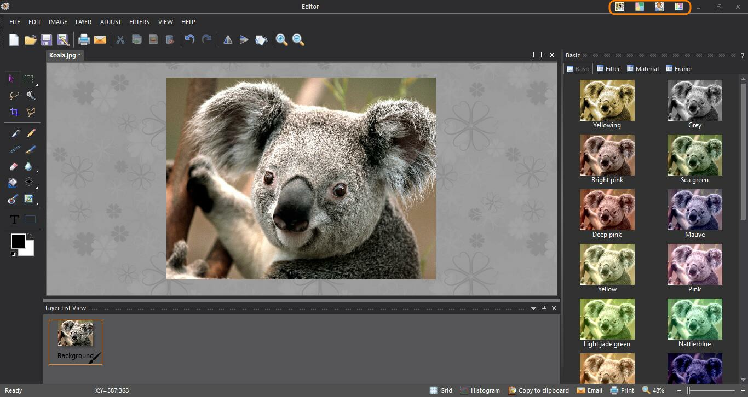The width and height of the screenshot is (748, 397).
Task: Click Copy to clipboard button
Action: [x=538, y=390]
